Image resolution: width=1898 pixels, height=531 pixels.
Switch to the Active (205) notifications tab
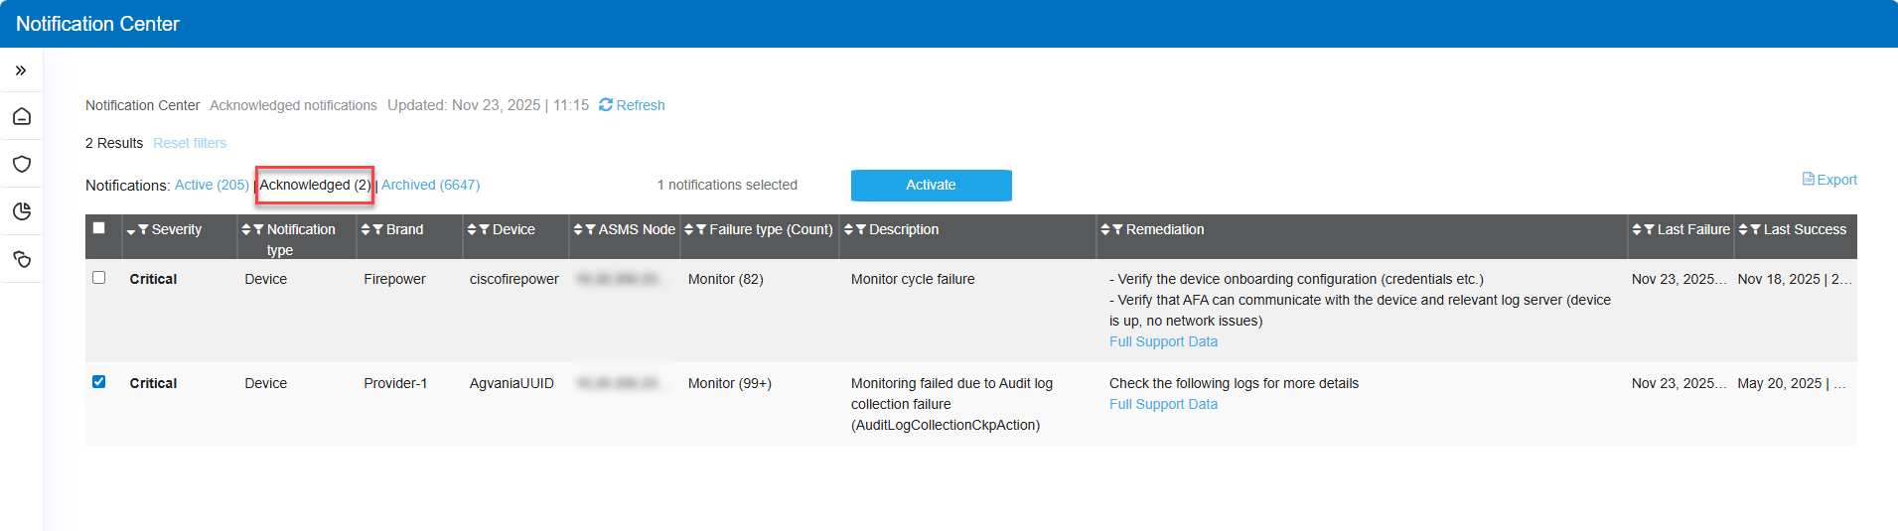pyautogui.click(x=212, y=185)
